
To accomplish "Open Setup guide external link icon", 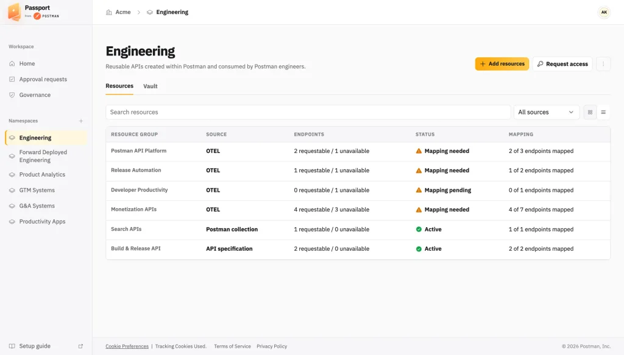I will pyautogui.click(x=81, y=346).
